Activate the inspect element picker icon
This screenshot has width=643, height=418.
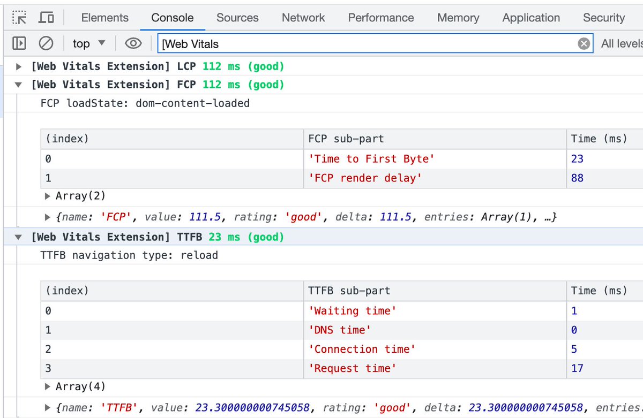point(20,18)
